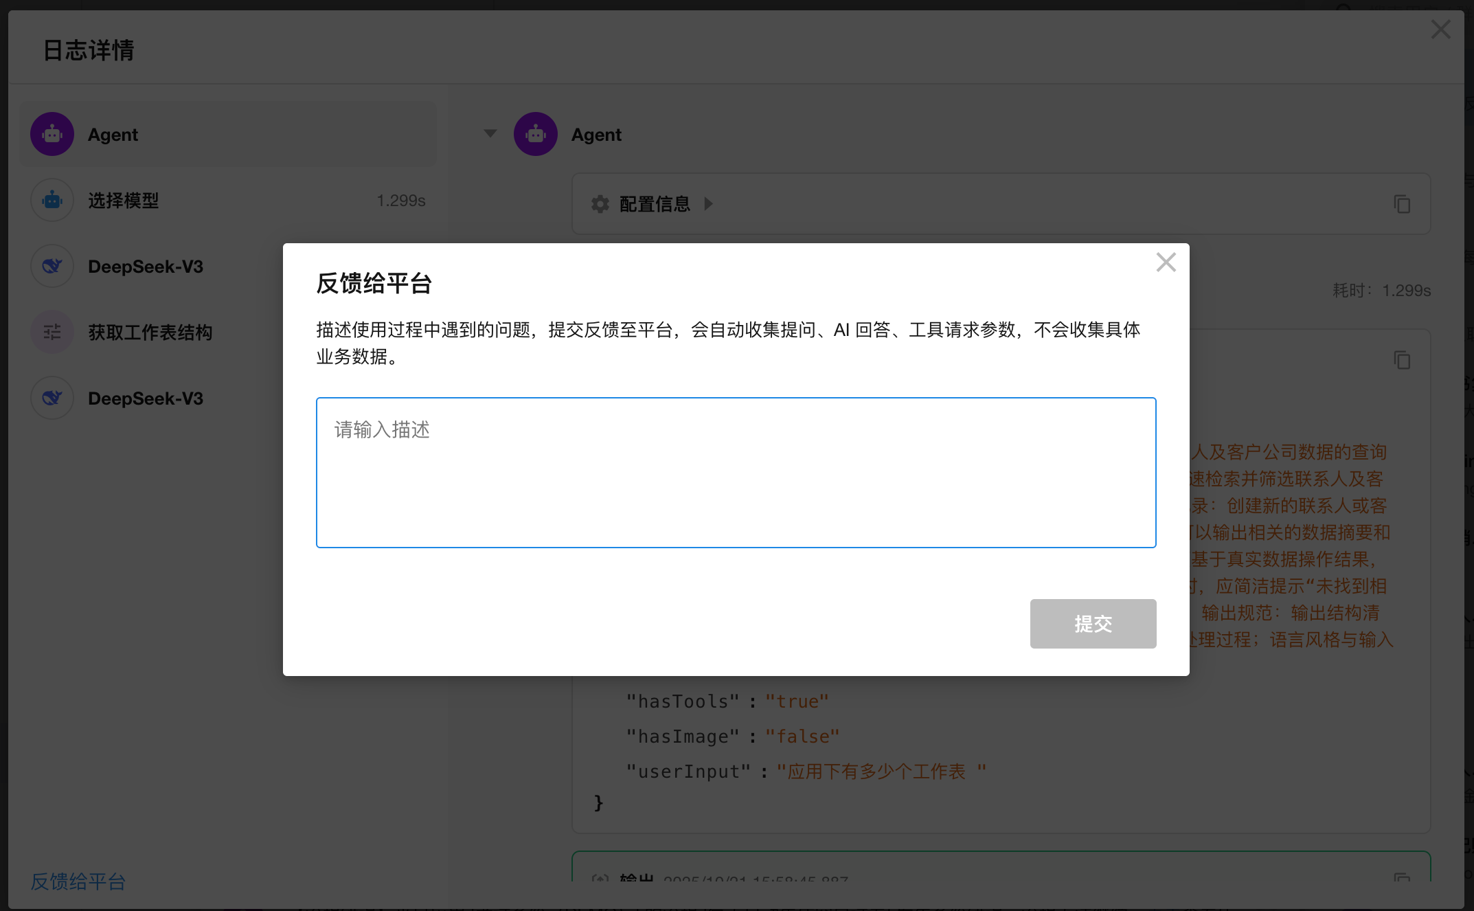1474x911 pixels.
Task: Click the 选择模型 blue robot icon
Action: pos(52,201)
